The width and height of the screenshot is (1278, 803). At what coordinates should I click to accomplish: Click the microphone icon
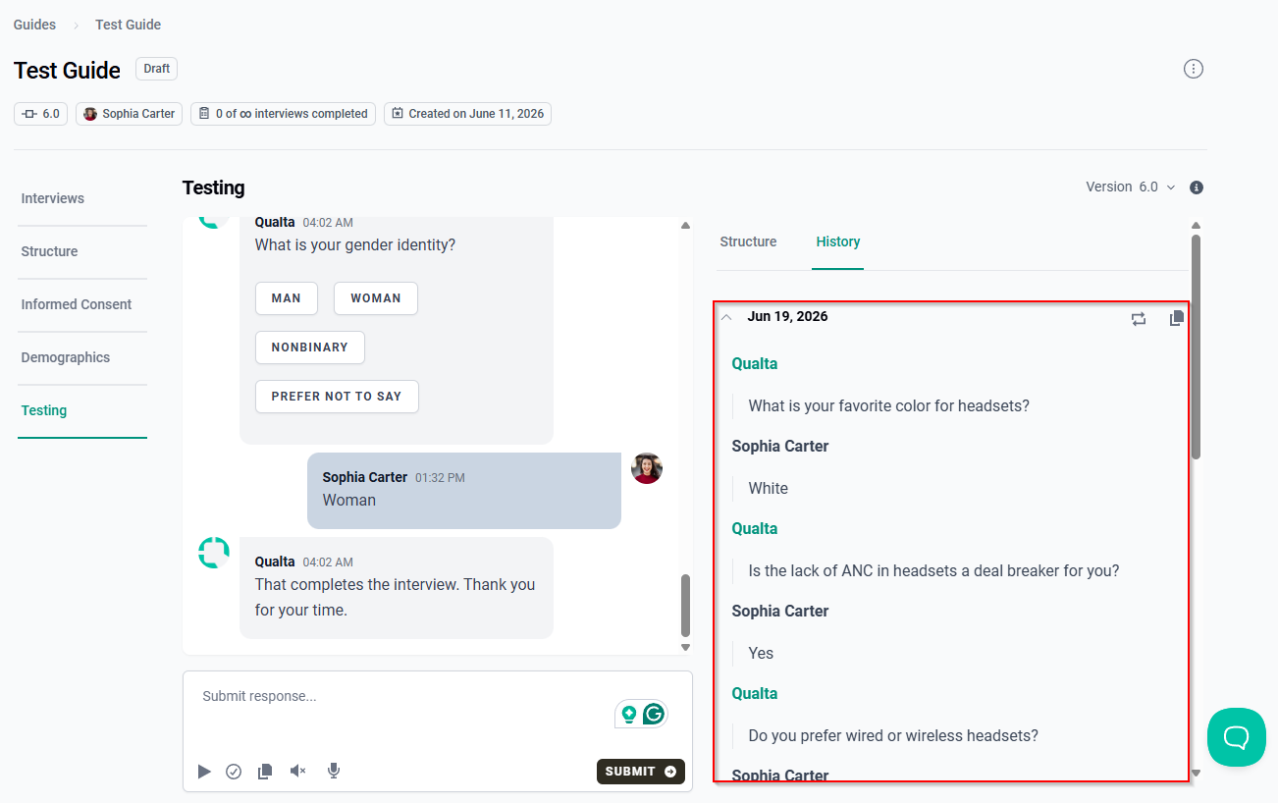click(x=334, y=772)
